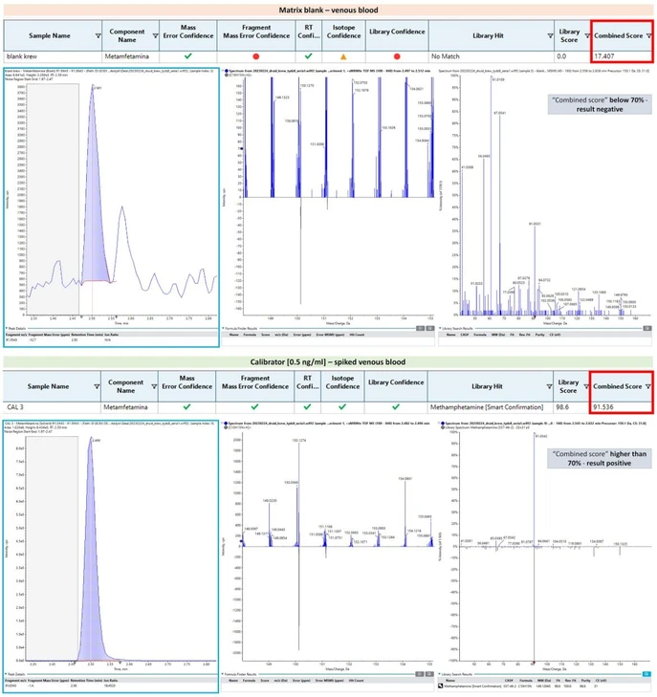This screenshot has height=697, width=657.
Task: Select the 98.6 library score cell
Action: coord(571,407)
